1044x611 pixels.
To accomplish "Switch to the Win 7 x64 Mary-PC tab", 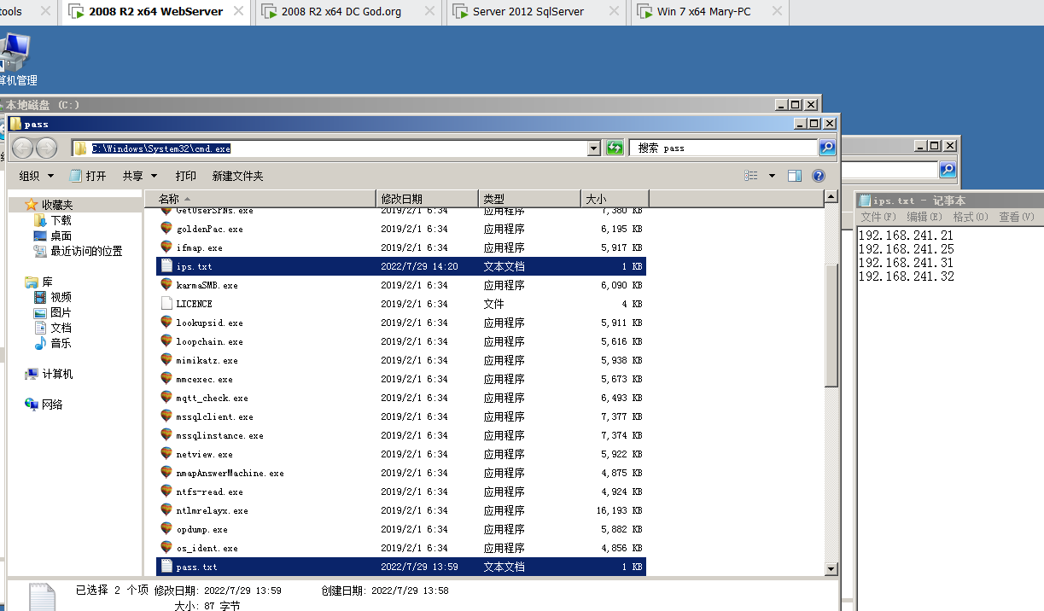I will [x=703, y=12].
